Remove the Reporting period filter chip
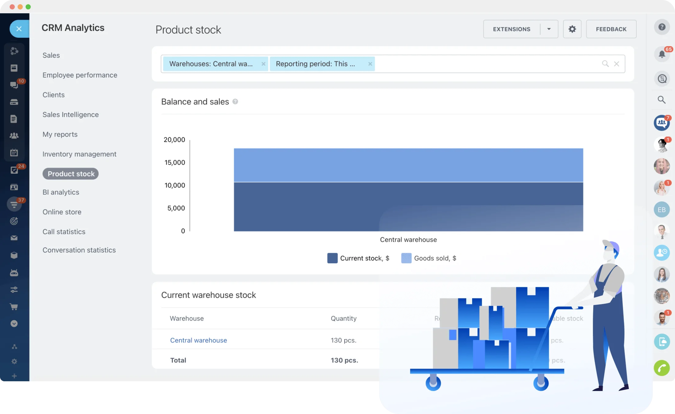The image size is (675, 414). click(x=370, y=64)
